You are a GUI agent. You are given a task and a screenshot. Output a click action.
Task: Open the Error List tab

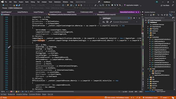coord(50,94)
